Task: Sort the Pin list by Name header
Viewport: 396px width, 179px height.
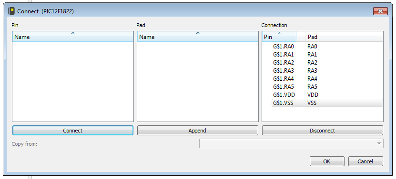Action: (x=73, y=37)
